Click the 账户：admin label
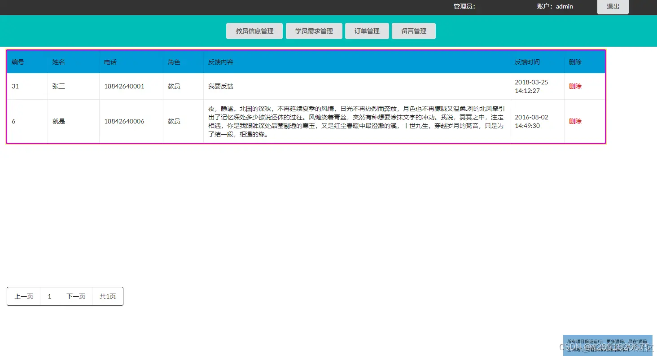 click(x=555, y=7)
